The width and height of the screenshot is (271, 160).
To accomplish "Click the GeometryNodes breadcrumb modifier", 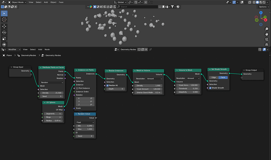I will [x=29, y=55].
